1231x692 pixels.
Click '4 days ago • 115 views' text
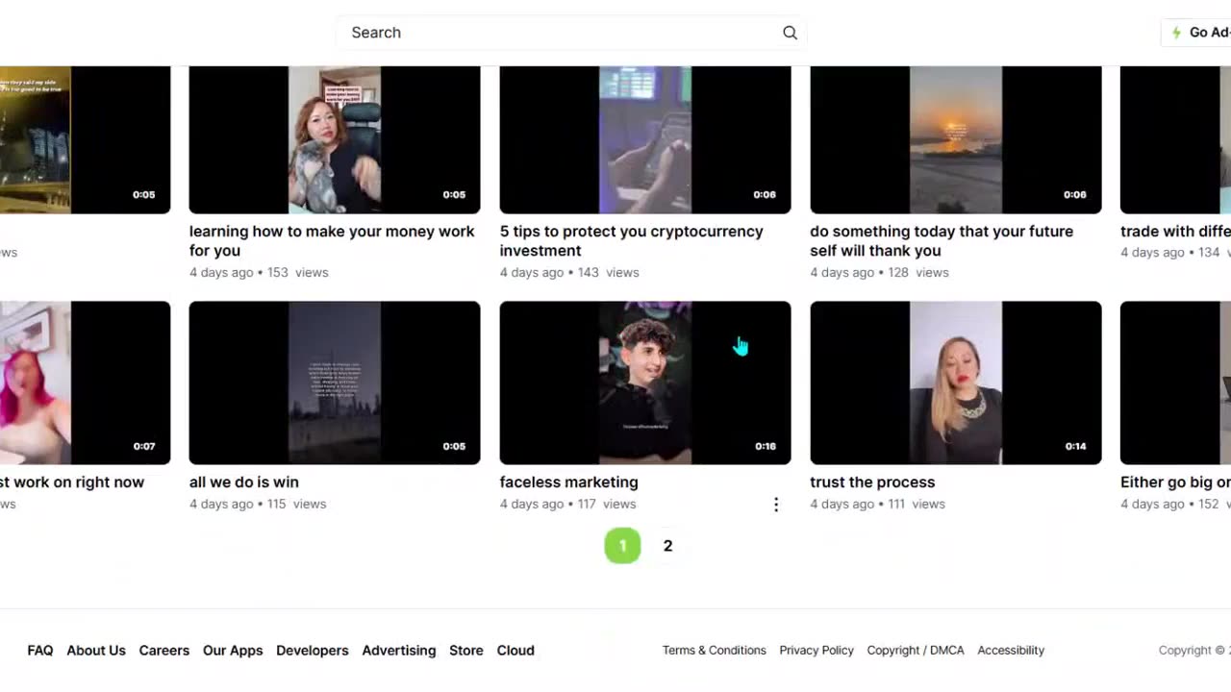coord(258,505)
